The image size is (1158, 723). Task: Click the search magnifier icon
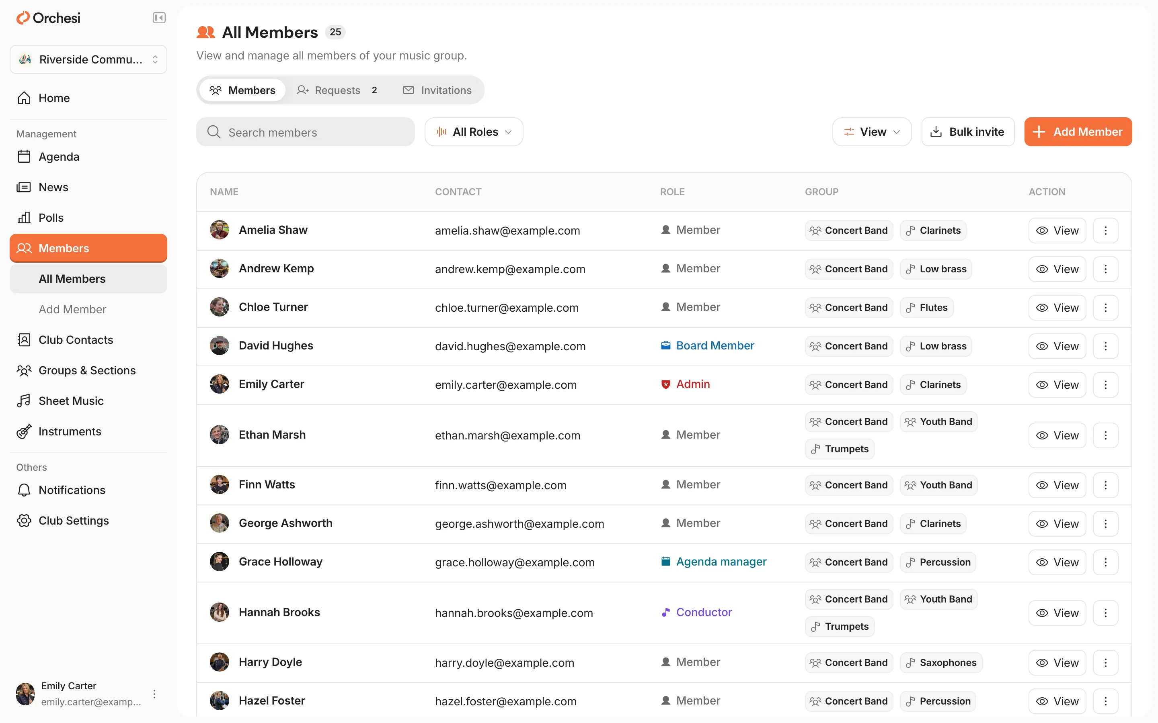coord(214,132)
